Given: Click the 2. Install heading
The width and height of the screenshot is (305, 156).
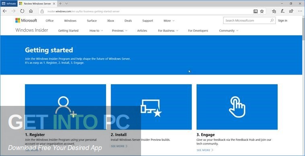Looking at the screenshot, I should [119, 134].
